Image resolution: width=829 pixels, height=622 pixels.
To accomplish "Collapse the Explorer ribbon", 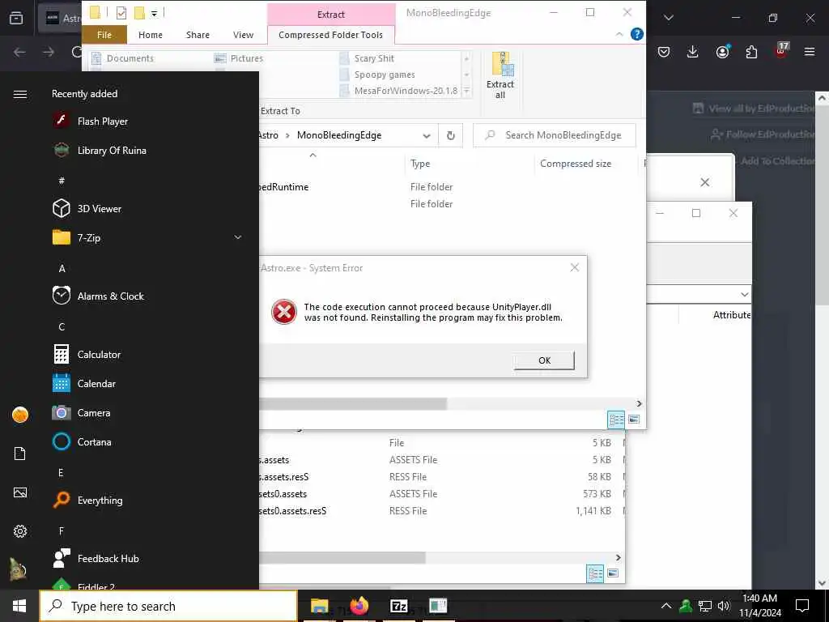I will [x=619, y=34].
